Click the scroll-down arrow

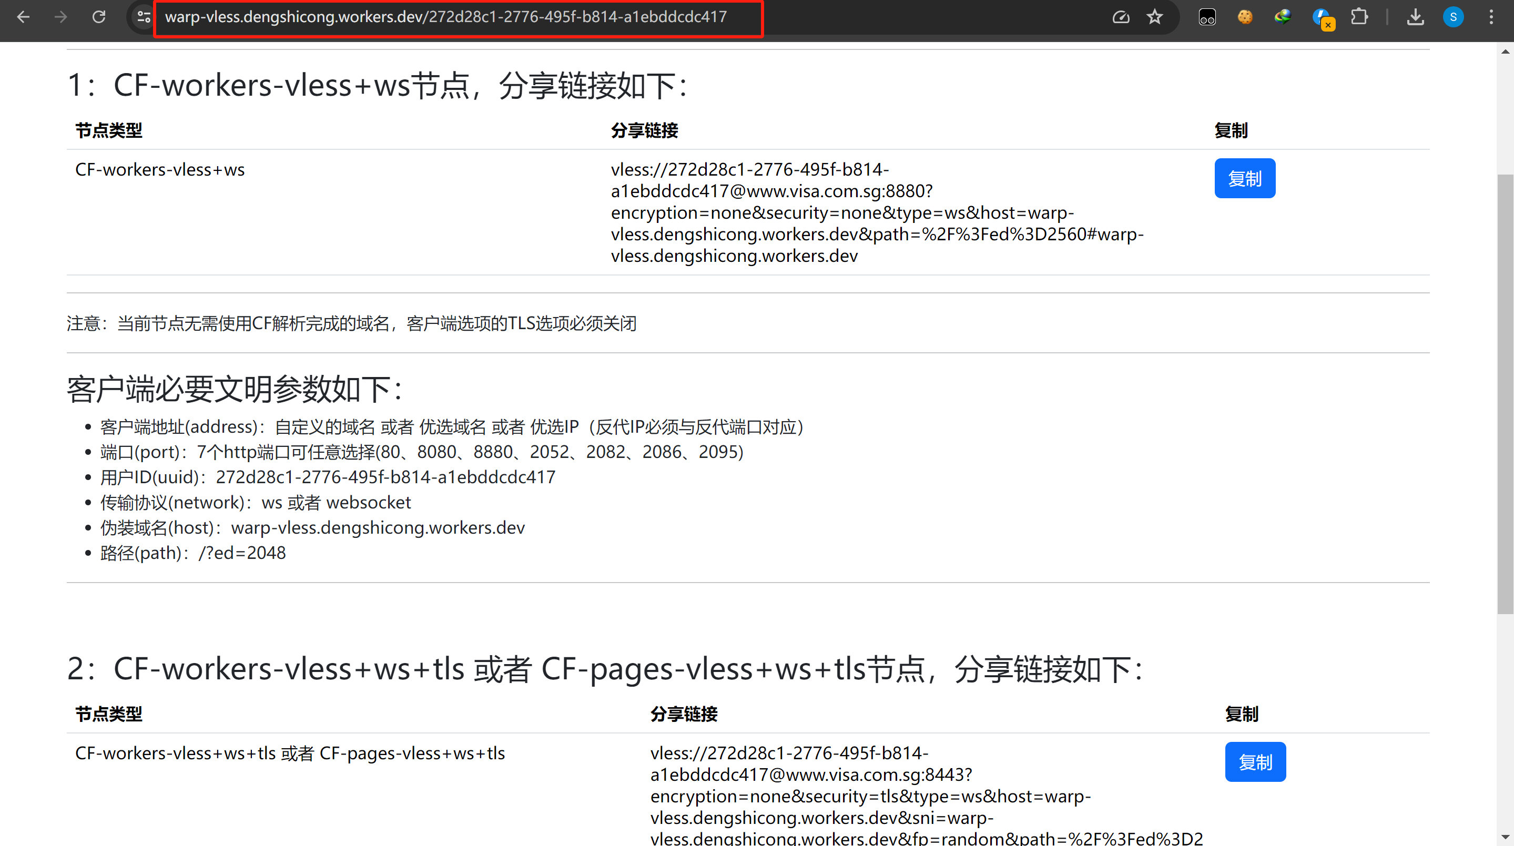point(1505,837)
